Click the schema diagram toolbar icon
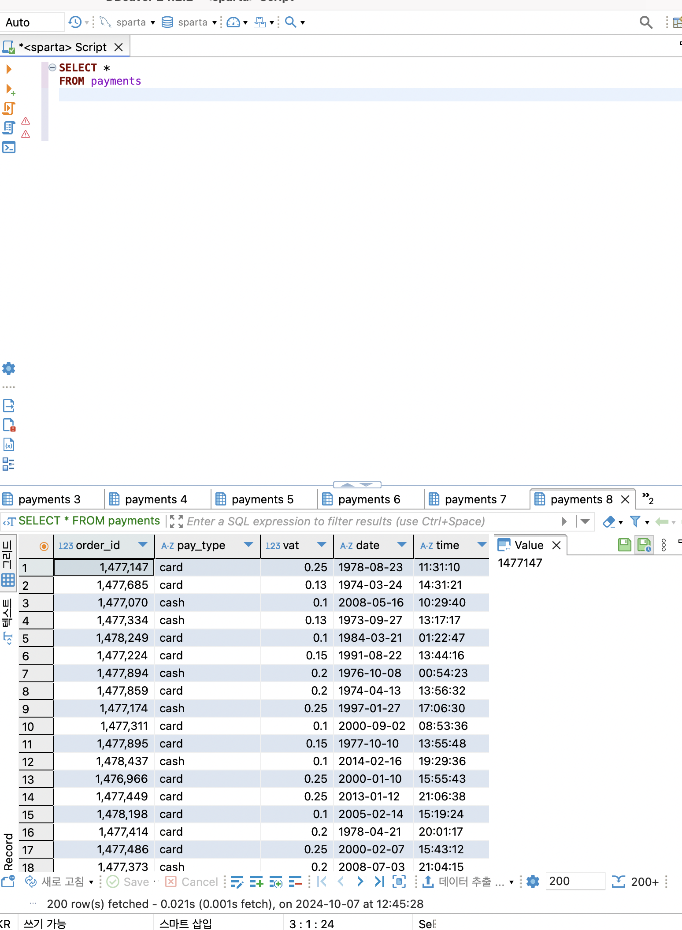682x930 pixels. pos(260,22)
